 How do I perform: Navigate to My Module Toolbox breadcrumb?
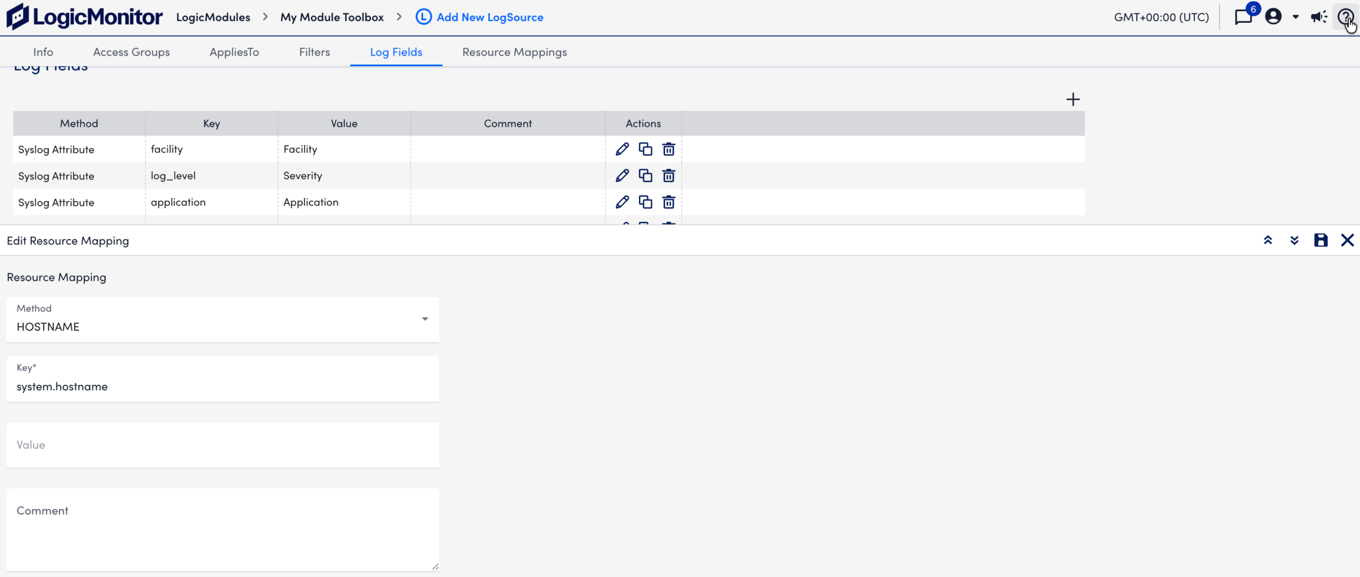coord(331,16)
